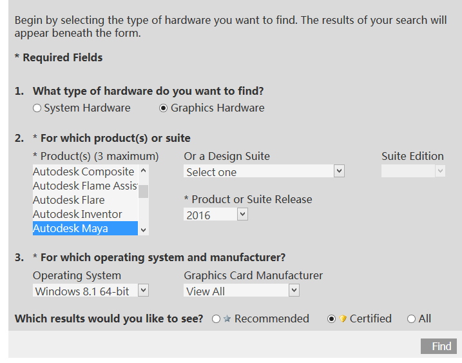
Task: Click the star icon beside Recommended
Action: pyautogui.click(x=227, y=319)
